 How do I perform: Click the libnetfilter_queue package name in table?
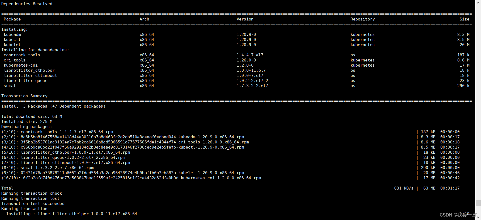tap(26, 81)
